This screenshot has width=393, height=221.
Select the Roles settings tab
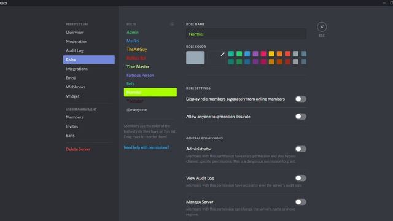pyautogui.click(x=89, y=60)
